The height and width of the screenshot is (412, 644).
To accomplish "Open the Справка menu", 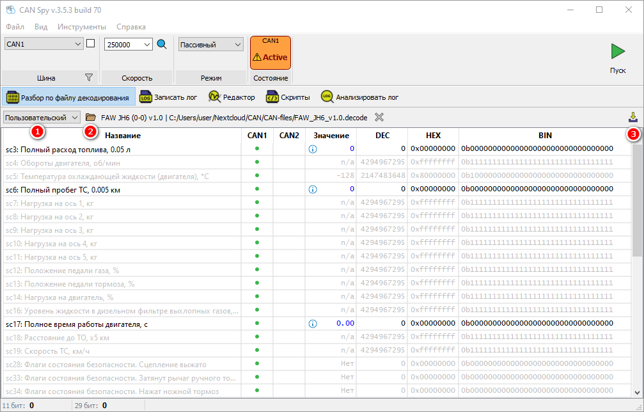I will pos(130,27).
